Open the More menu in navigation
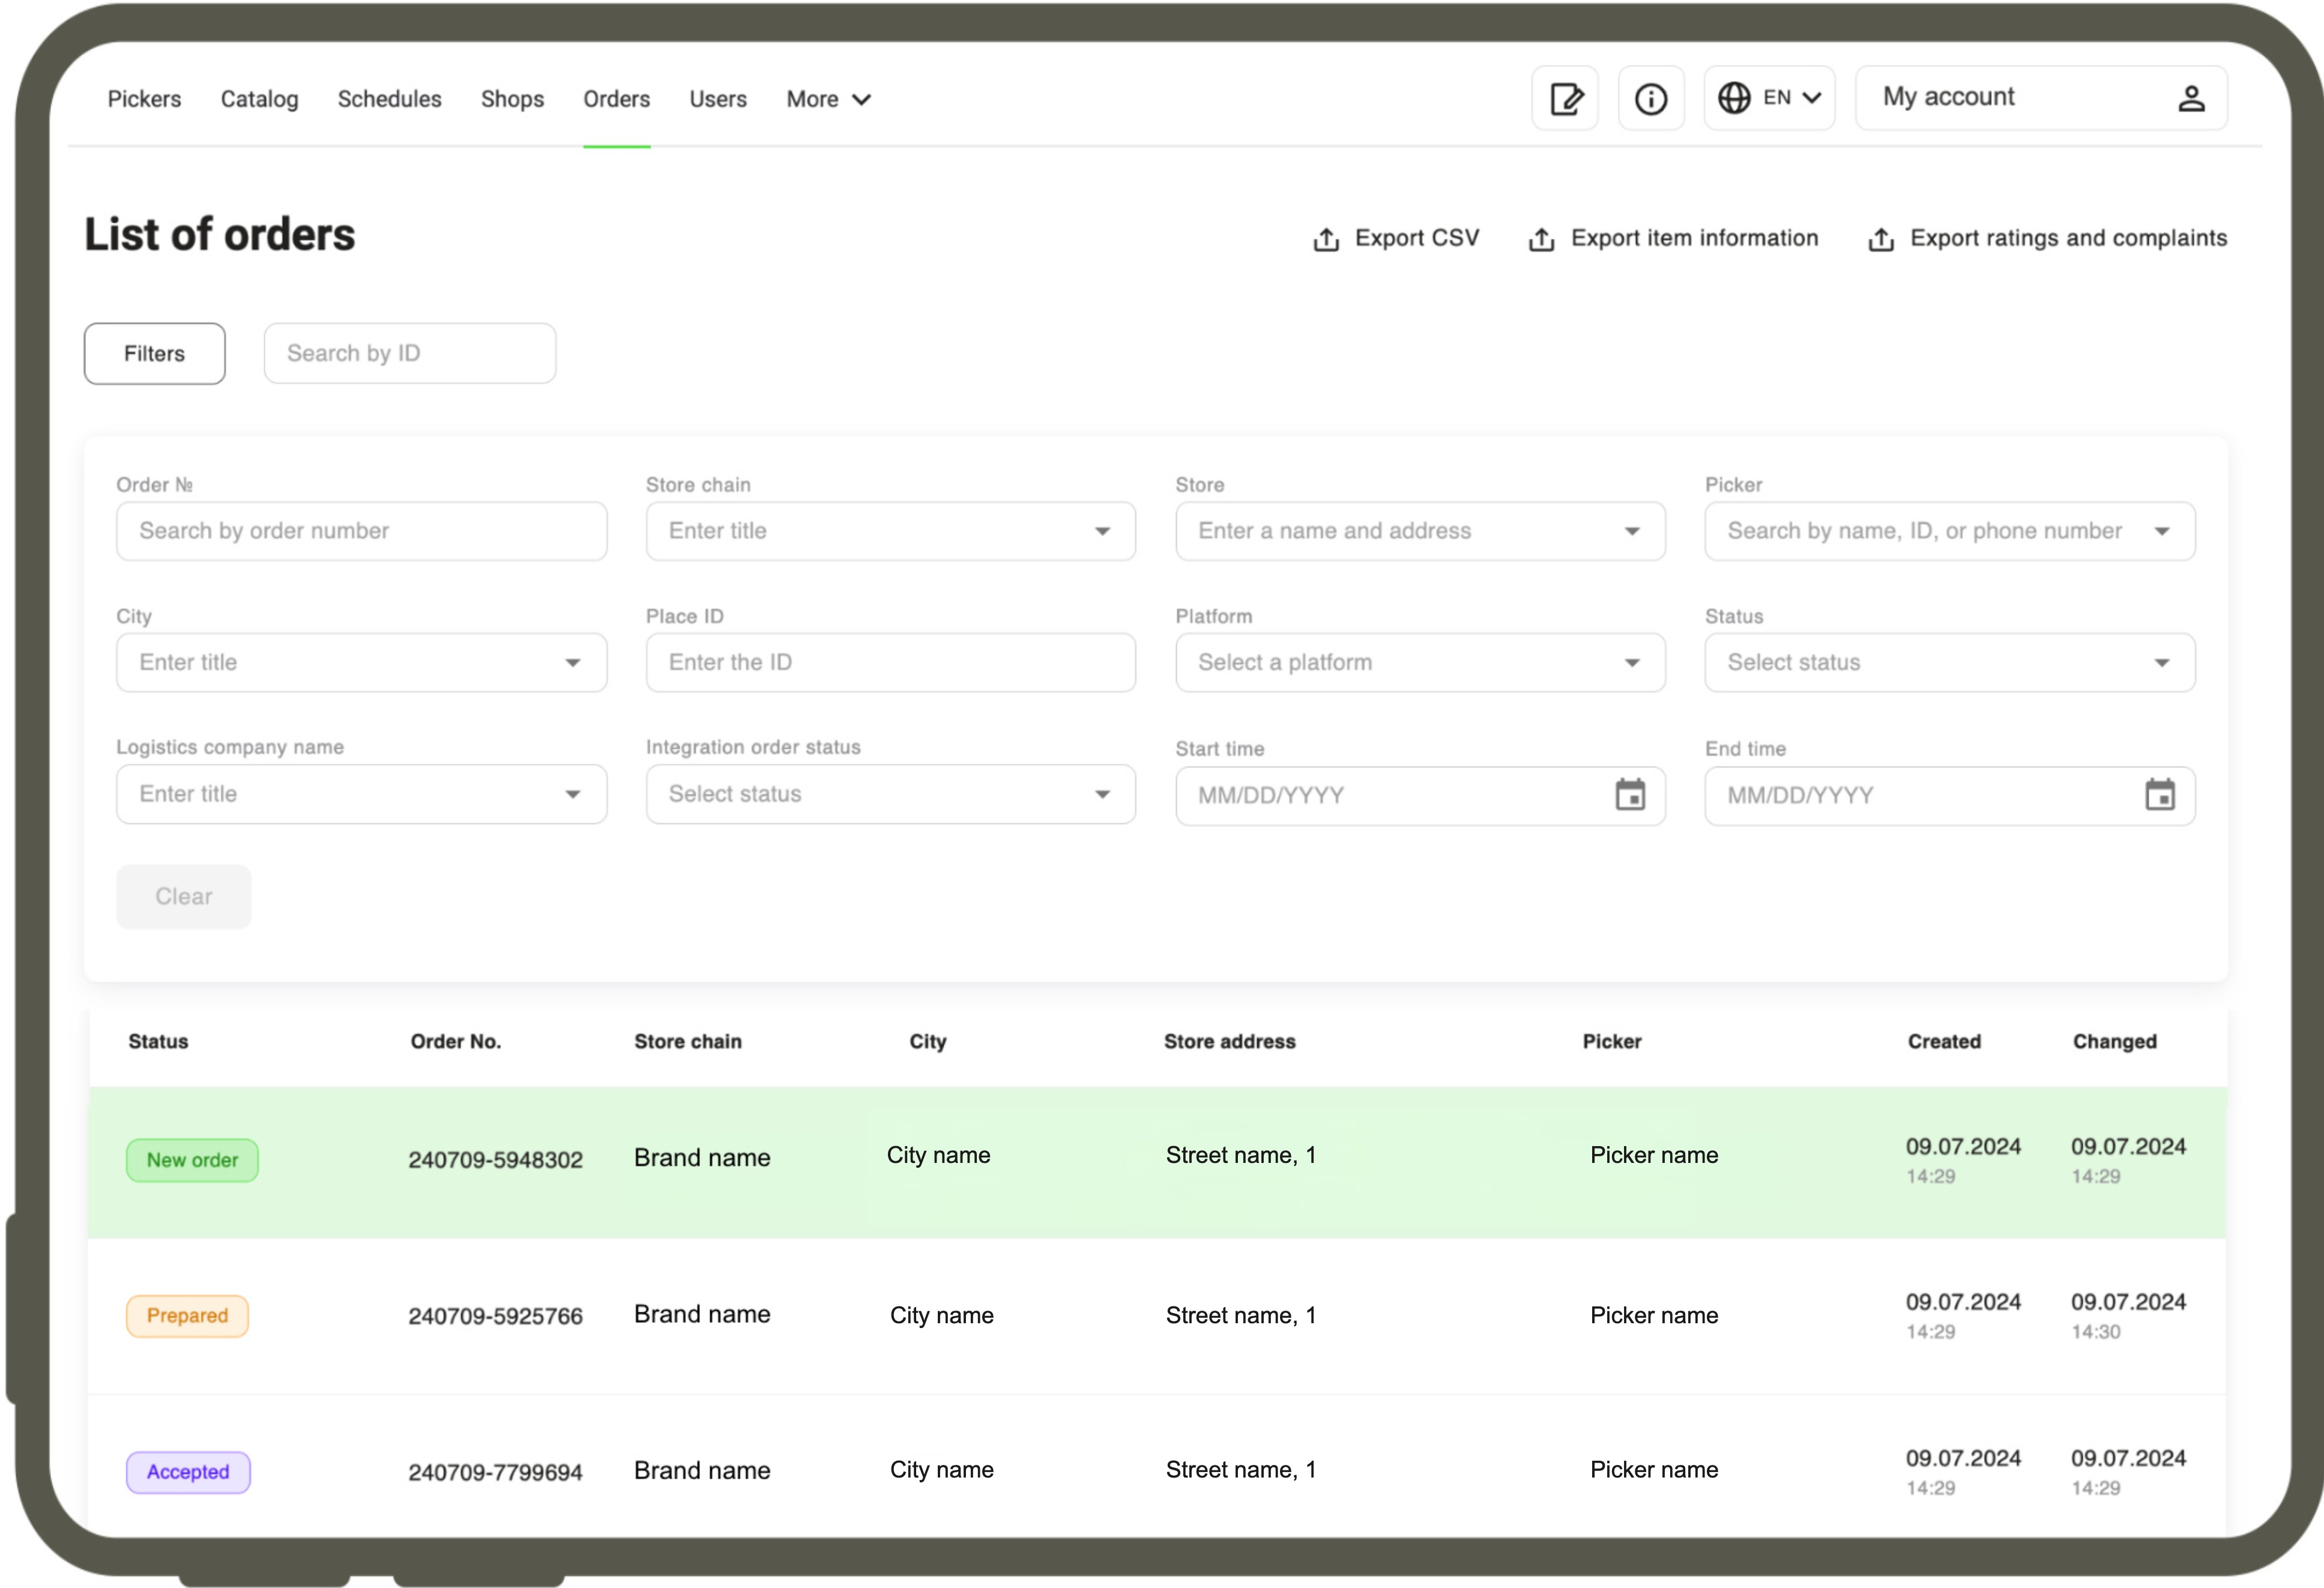2324x1588 pixels. [x=828, y=99]
